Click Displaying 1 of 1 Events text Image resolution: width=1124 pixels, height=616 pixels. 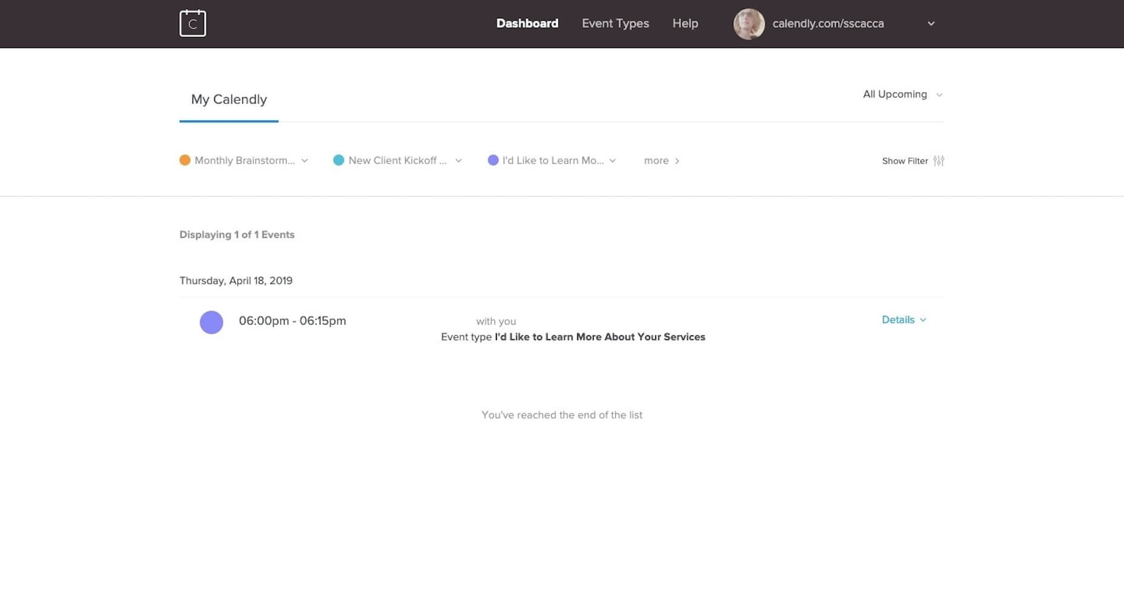pos(237,234)
